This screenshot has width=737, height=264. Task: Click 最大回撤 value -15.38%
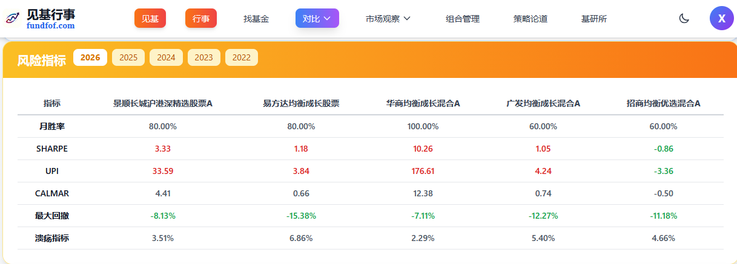point(301,216)
